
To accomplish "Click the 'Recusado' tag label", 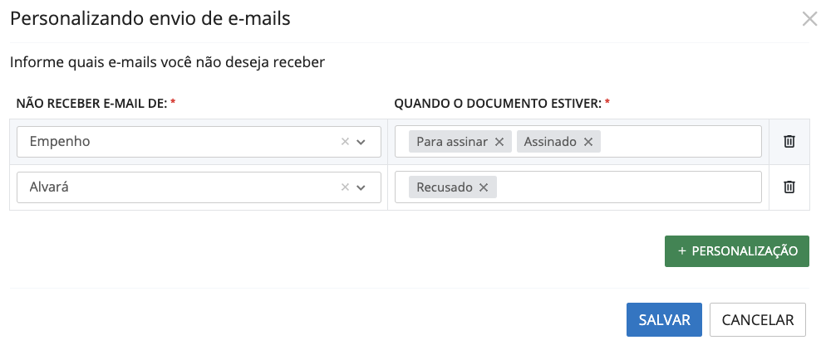I will [x=444, y=187].
